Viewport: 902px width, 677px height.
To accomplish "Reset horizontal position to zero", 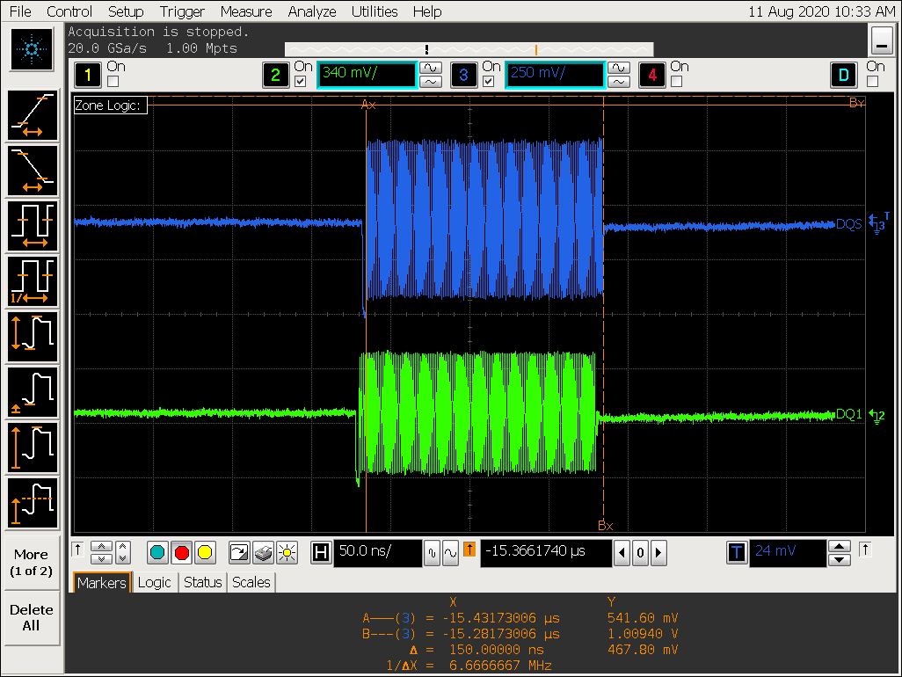I will pyautogui.click(x=640, y=553).
